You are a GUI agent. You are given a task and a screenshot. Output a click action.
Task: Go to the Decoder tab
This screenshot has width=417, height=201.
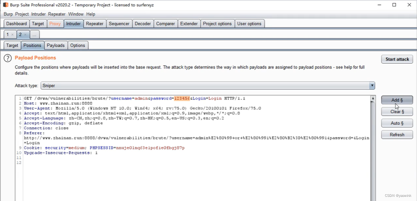click(143, 24)
